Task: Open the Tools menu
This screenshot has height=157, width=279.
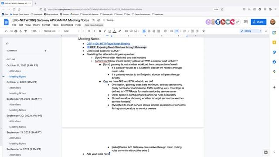Action: click(55, 25)
